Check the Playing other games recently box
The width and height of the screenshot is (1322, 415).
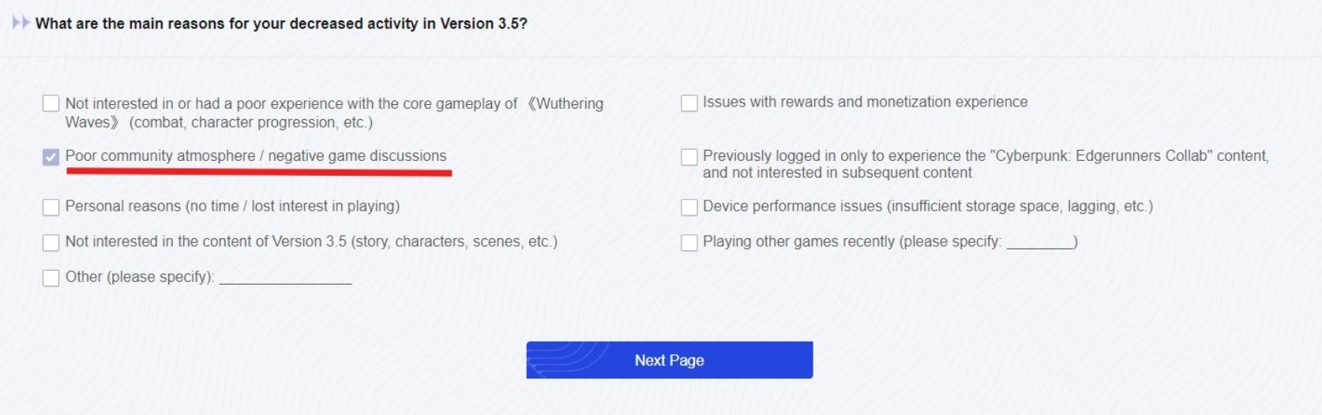click(x=689, y=242)
